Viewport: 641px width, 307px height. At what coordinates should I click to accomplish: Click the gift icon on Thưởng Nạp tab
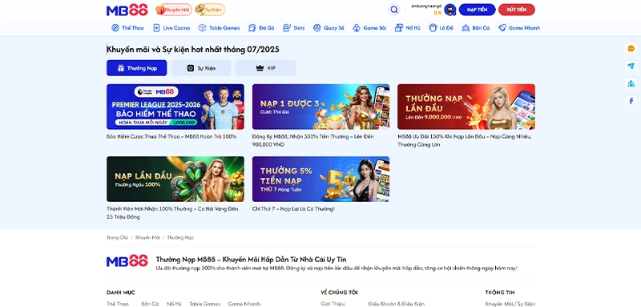[x=121, y=68]
